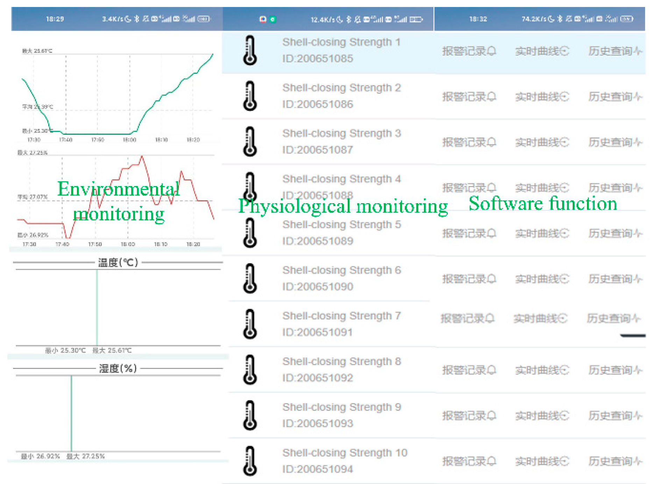The image size is (658, 484).
Task: Open 历史查询 history query in first row
Action: coord(615,51)
